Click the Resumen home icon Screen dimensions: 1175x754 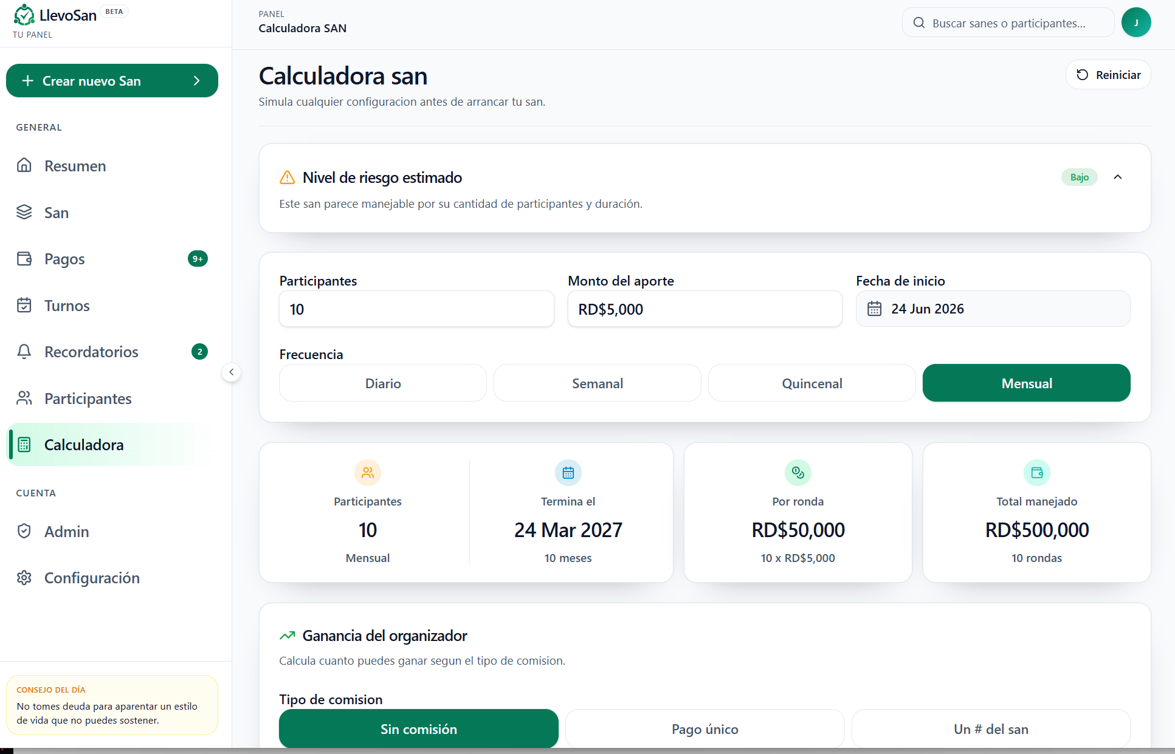pos(24,165)
